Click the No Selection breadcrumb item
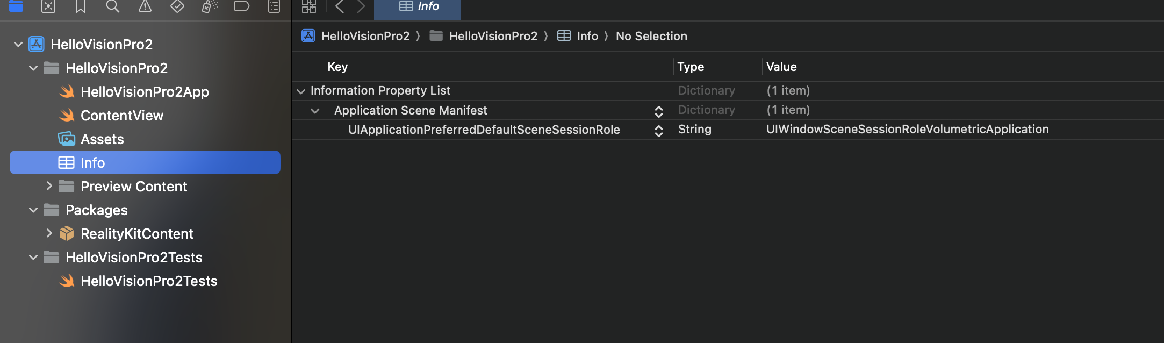This screenshot has height=343, width=1164. pos(651,36)
